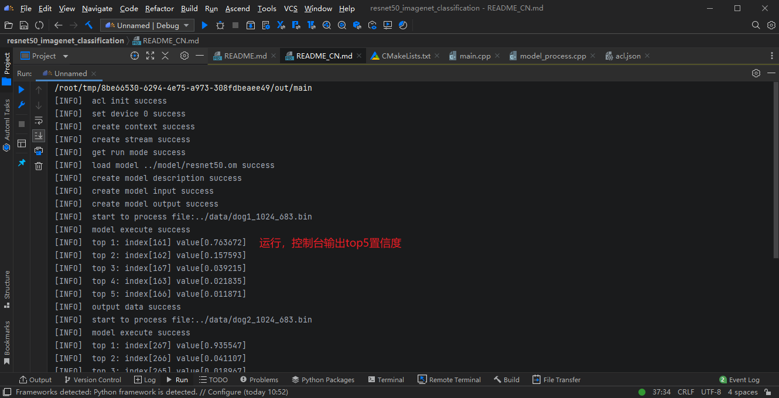Open the Project tool window from left strip

pyautogui.click(x=6, y=68)
